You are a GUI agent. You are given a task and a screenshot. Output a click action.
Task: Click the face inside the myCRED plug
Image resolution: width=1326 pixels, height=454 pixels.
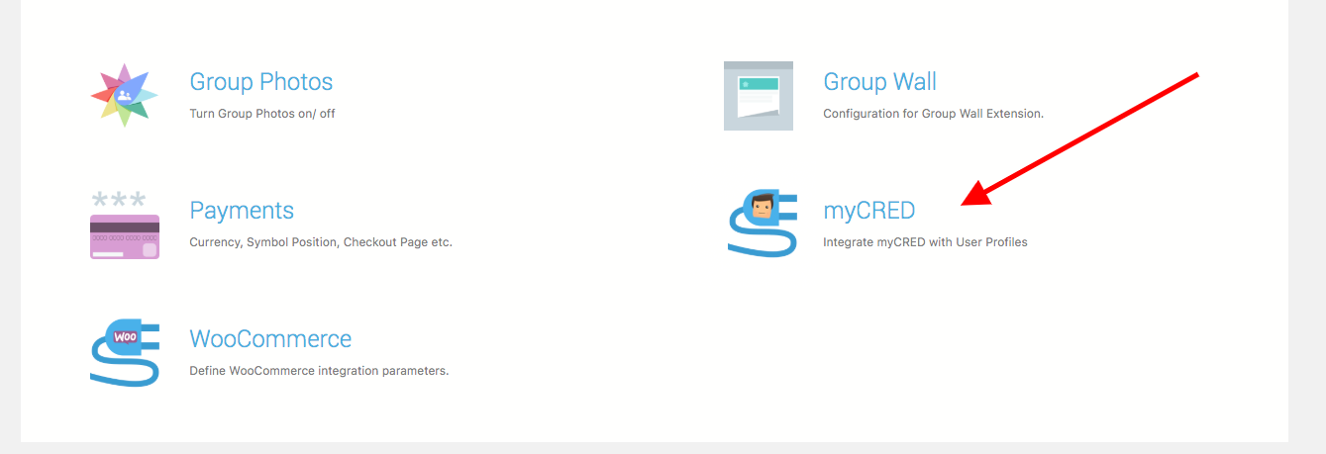(x=763, y=207)
